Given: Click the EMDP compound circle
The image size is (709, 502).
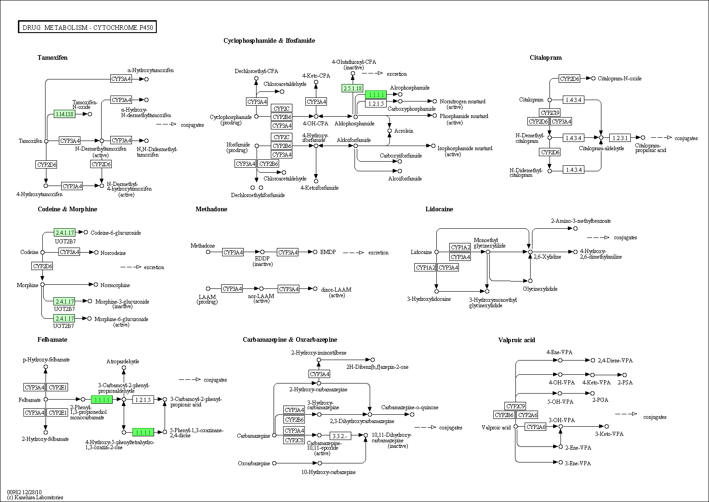Looking at the screenshot, I should click(315, 252).
